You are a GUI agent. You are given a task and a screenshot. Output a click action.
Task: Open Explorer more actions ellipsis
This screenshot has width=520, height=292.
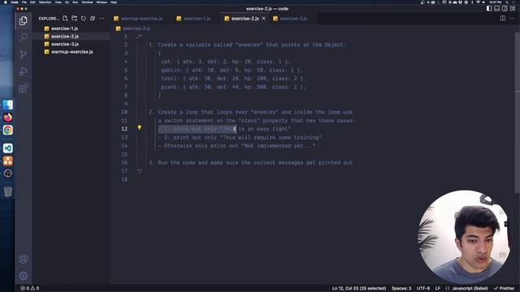pyautogui.click(x=102, y=18)
